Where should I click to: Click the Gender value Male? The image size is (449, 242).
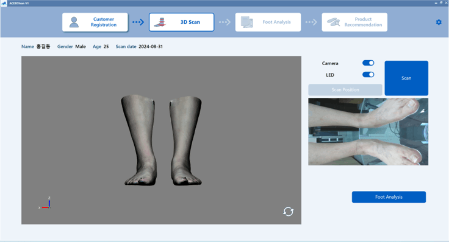tap(81, 47)
